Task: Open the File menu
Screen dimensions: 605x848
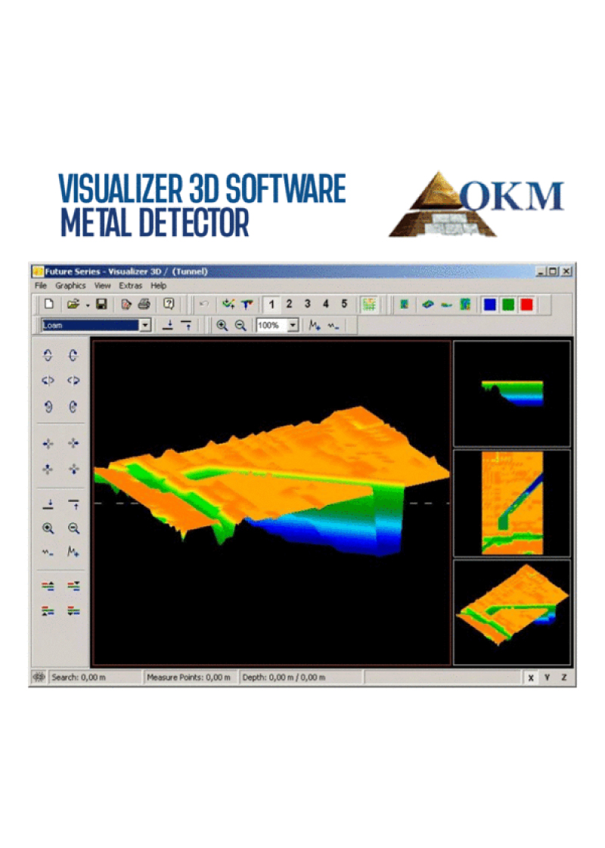Action: [x=41, y=285]
